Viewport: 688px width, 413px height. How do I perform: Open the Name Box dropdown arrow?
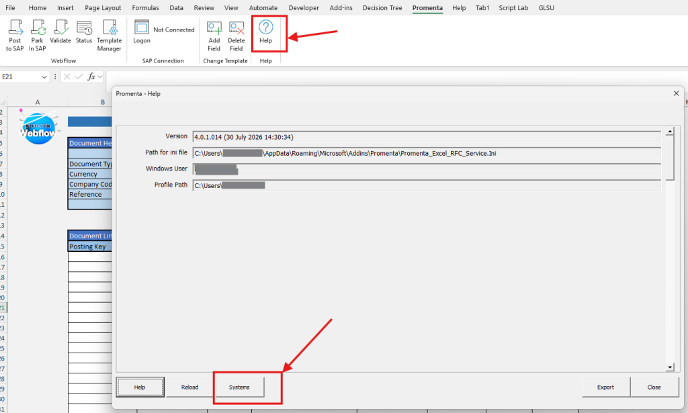[x=44, y=77]
